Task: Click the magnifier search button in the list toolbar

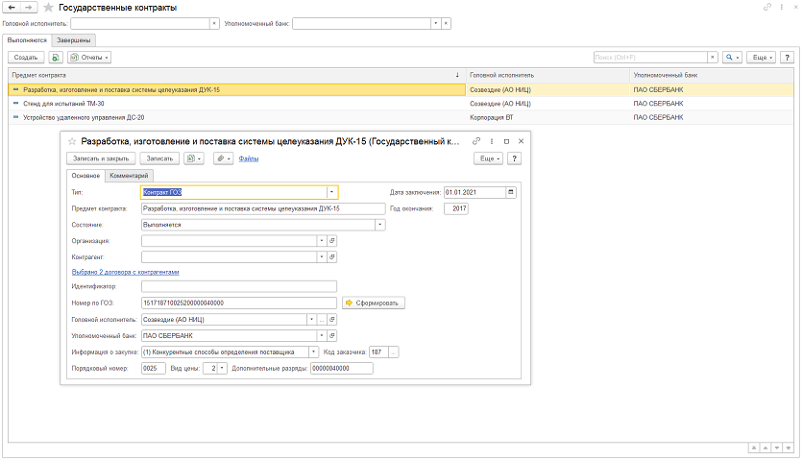Action: [x=732, y=58]
